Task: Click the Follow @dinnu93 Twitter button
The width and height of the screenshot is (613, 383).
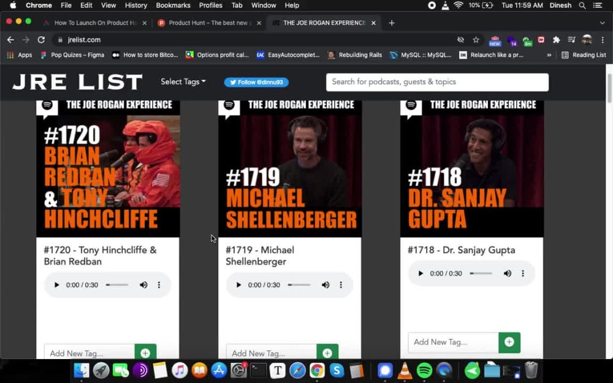Action: 256,82
